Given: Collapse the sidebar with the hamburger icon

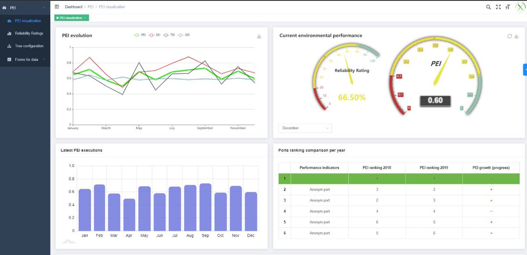Looking at the screenshot, I should coord(57,7).
